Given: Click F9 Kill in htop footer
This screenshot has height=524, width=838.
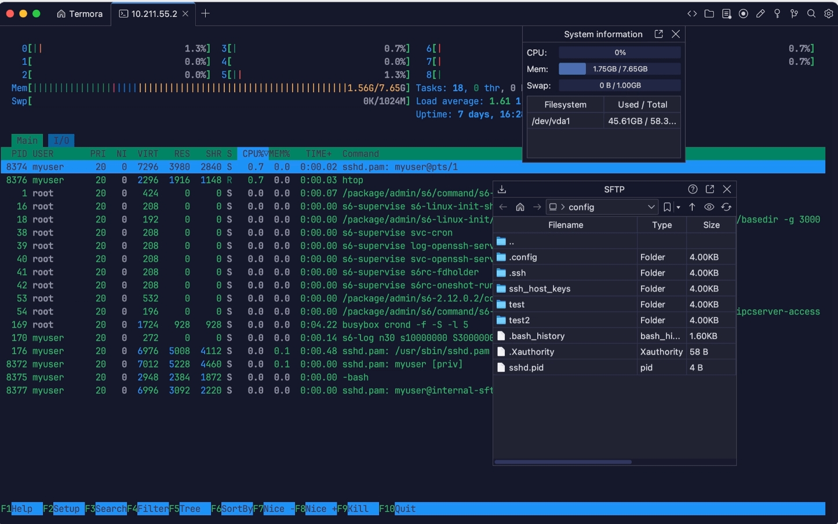Looking at the screenshot, I should point(358,508).
